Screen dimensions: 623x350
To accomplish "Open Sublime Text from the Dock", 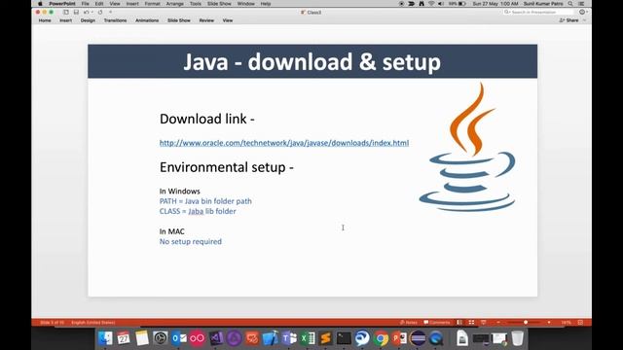I will point(326,338).
